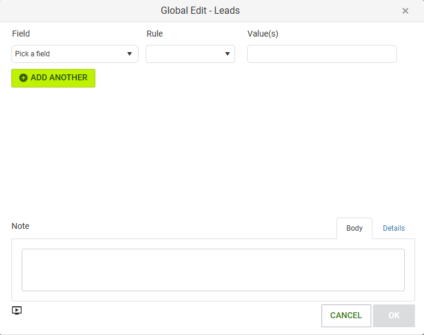
Task: Switch to the Body tab
Action: 354,228
